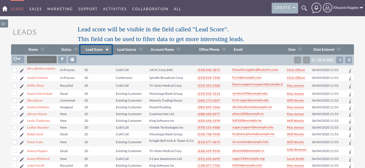Screen dimensions: 365x168
Task: Click the pencil icon for Stacey Pepper
Action: [x=22, y=152]
